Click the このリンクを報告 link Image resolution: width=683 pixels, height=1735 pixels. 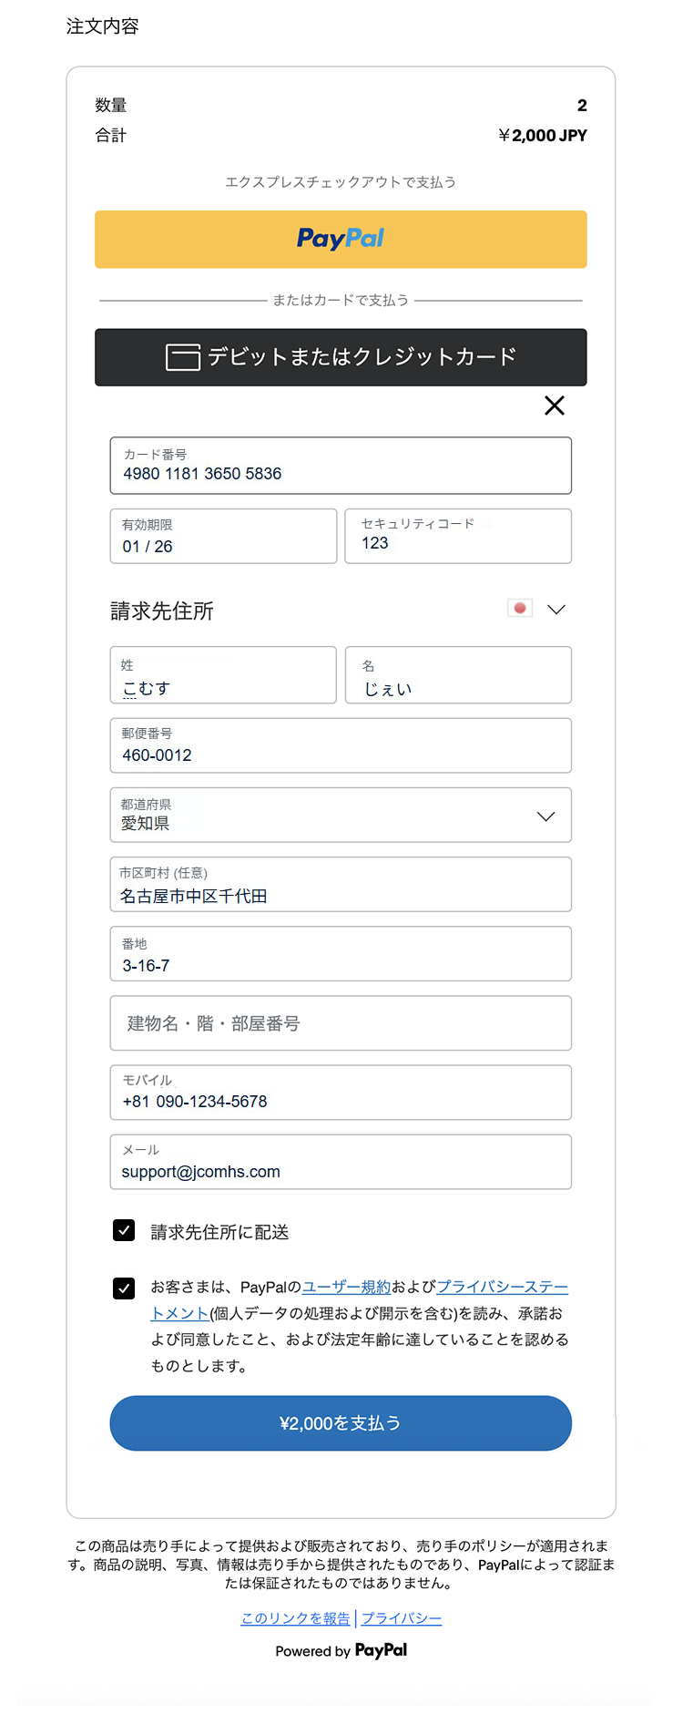295,1618
